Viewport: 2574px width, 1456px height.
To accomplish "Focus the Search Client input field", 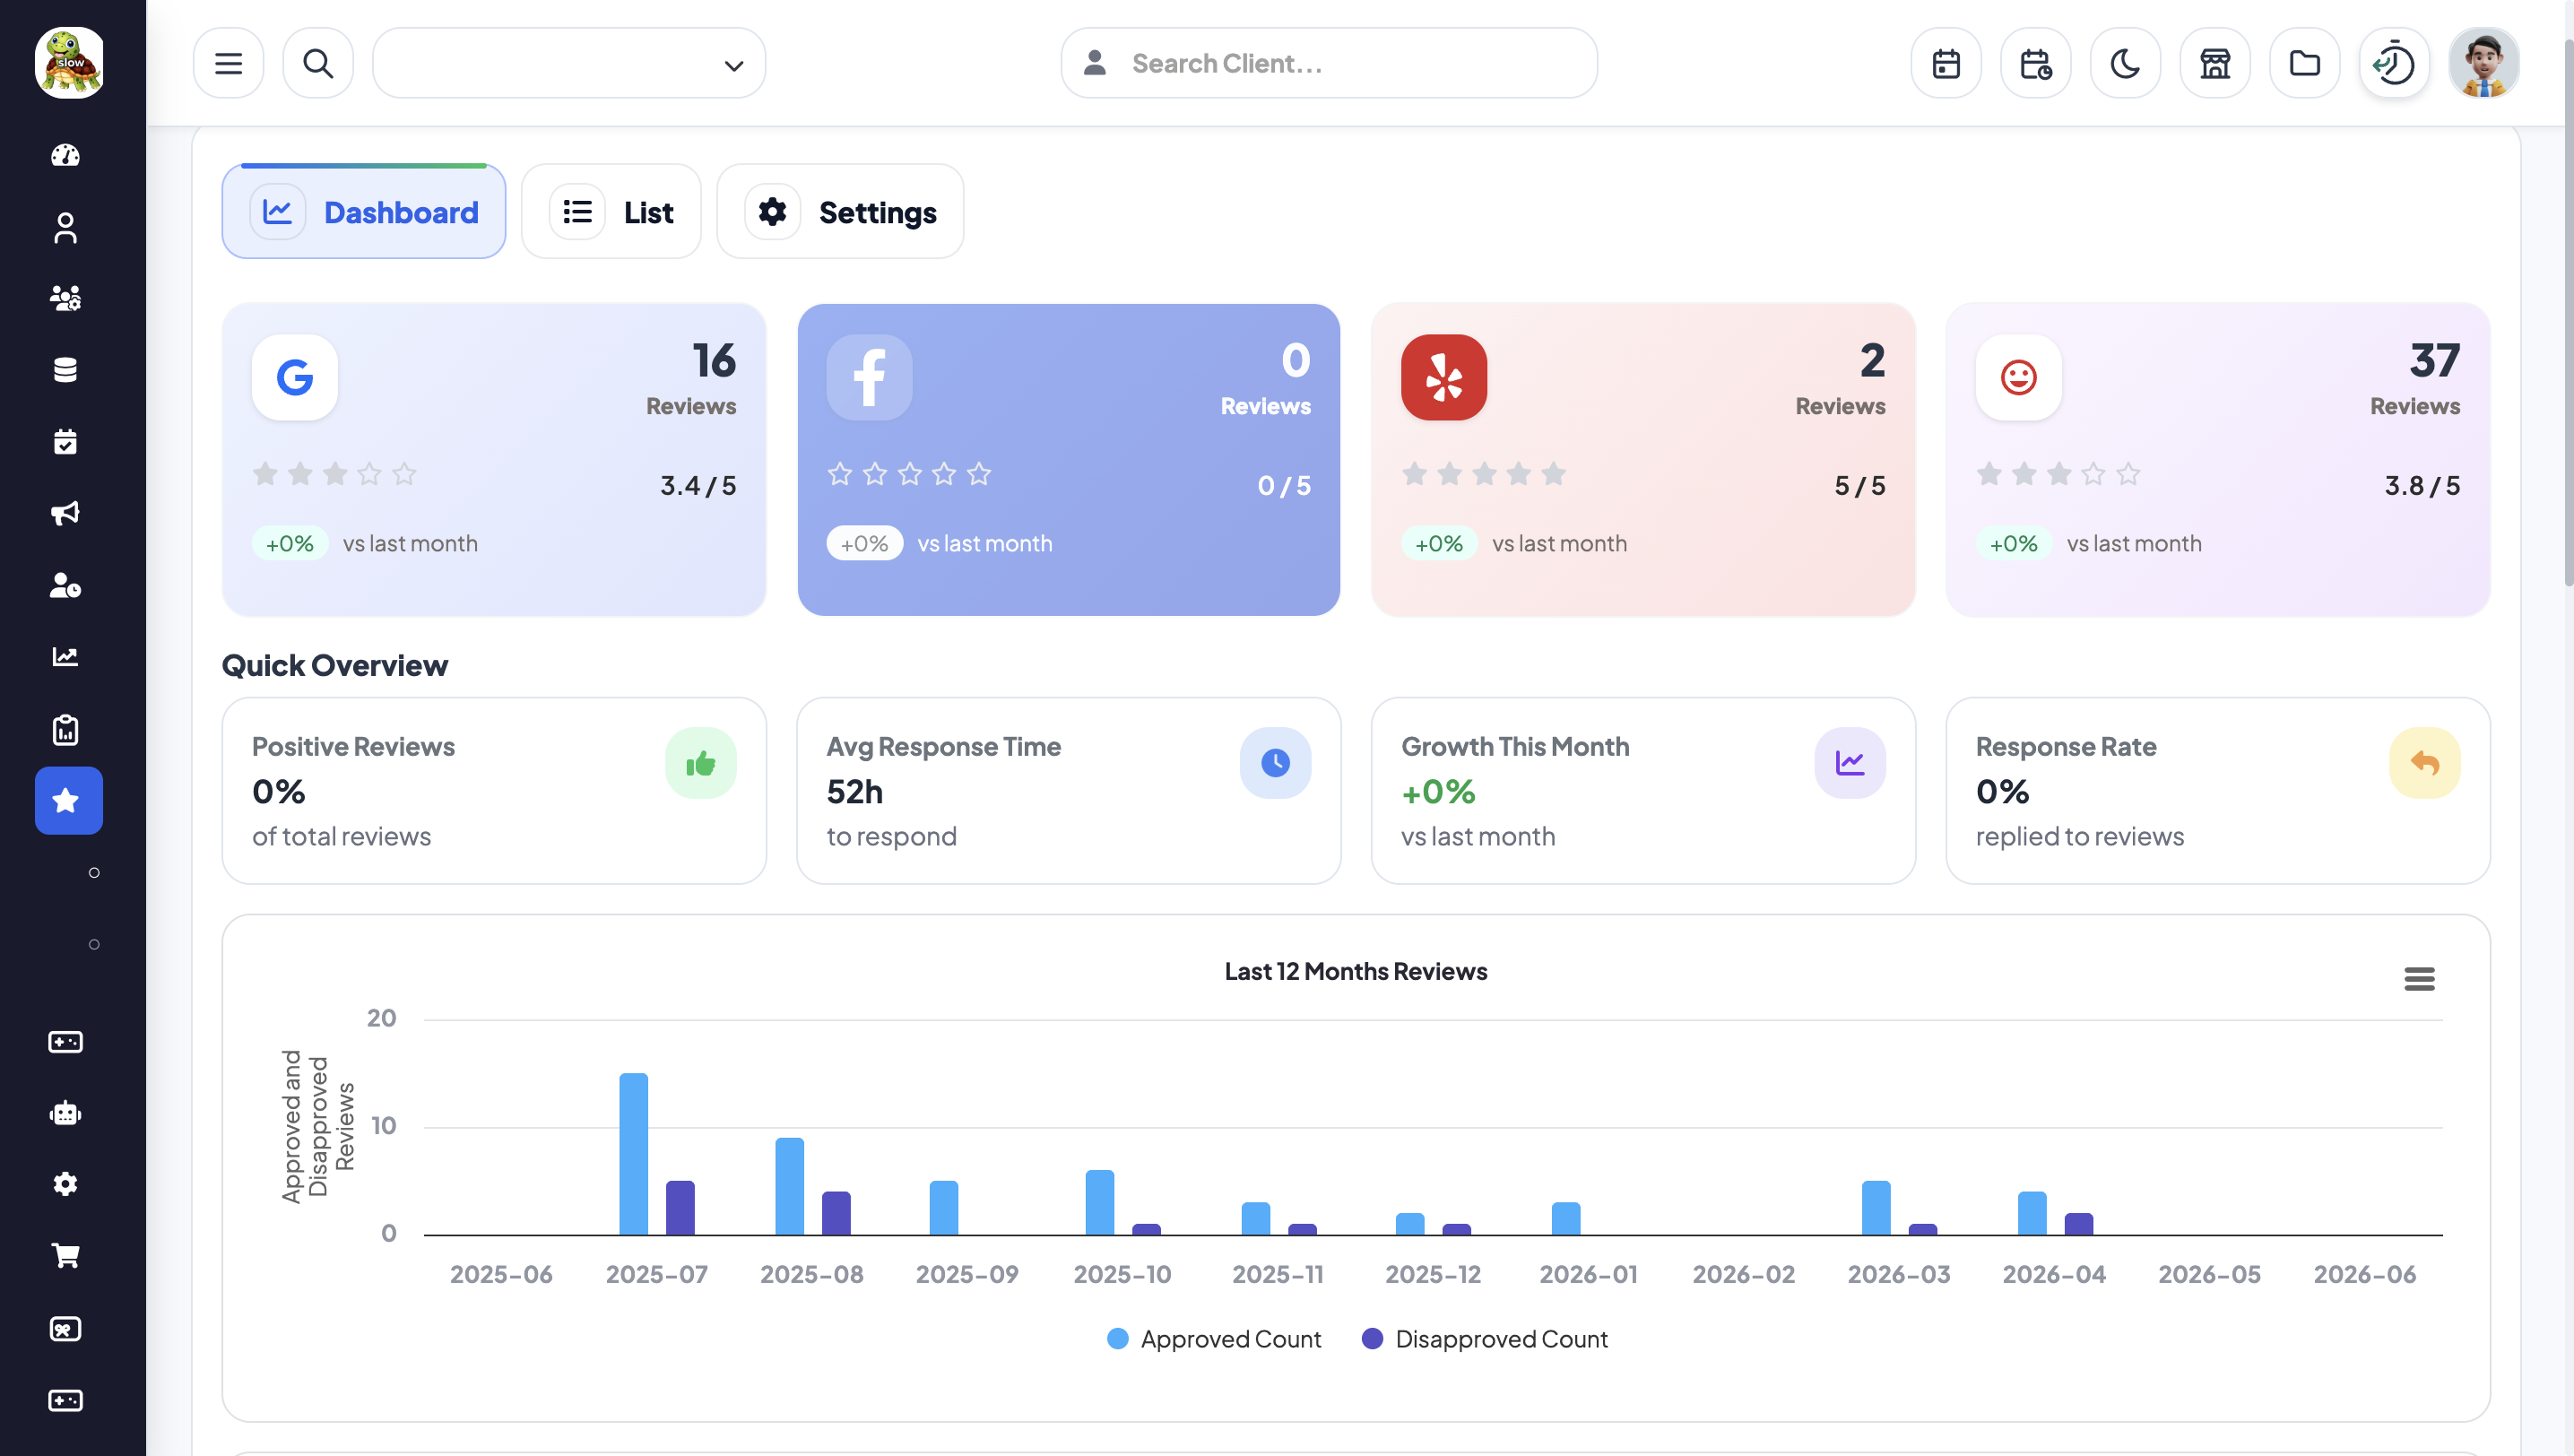I will (x=1329, y=63).
